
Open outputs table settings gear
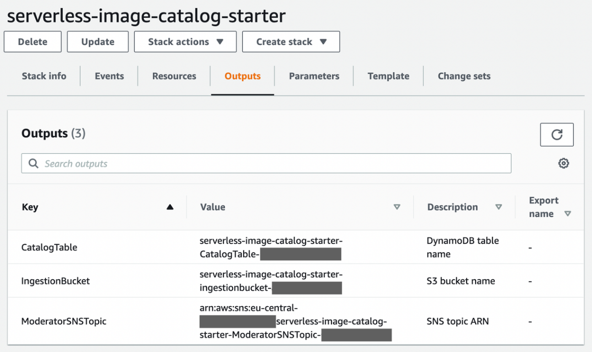pyautogui.click(x=564, y=164)
